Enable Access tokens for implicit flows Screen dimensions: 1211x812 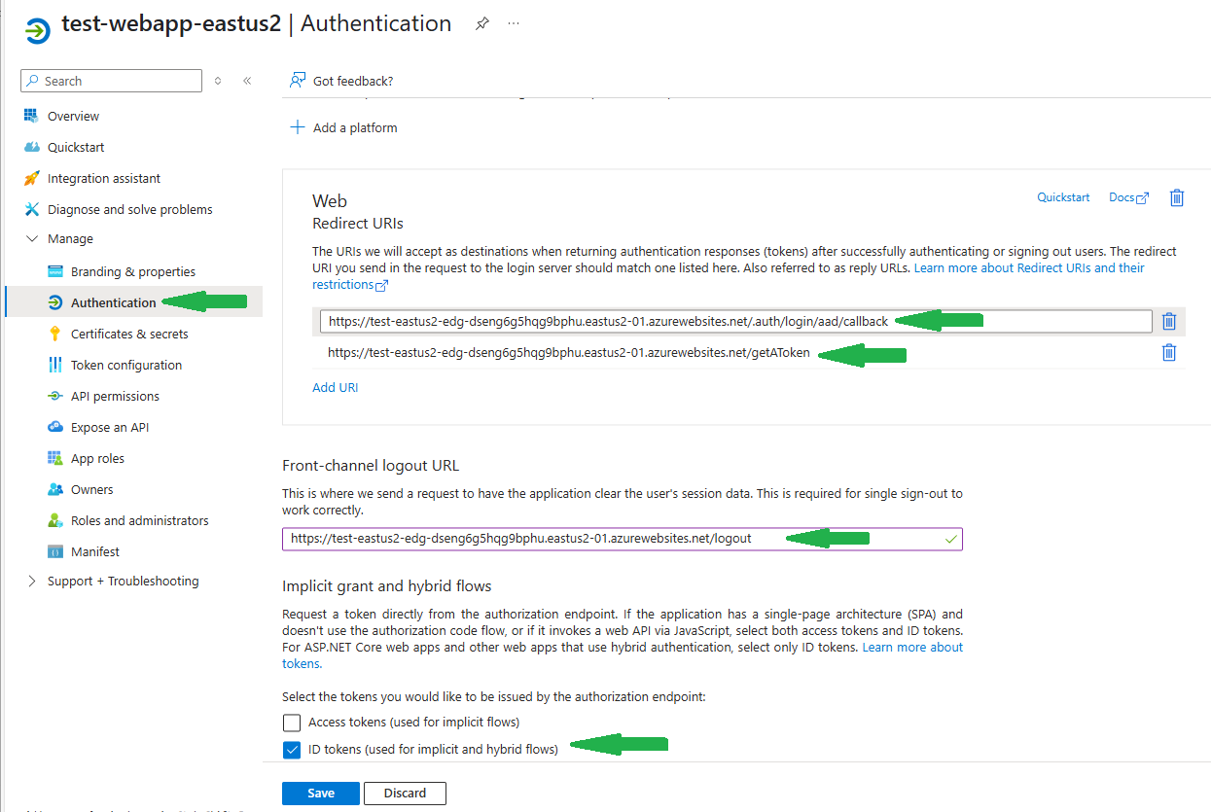(x=292, y=723)
